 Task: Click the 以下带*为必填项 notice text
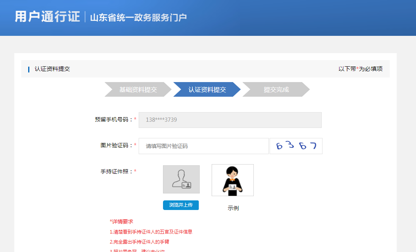coord(361,69)
